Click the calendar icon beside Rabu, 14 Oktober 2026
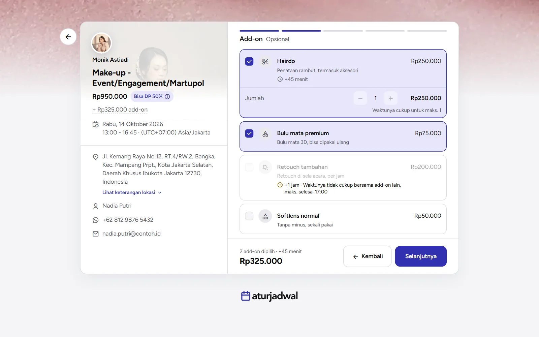Screen dimensions: 539x337 tap(96, 124)
